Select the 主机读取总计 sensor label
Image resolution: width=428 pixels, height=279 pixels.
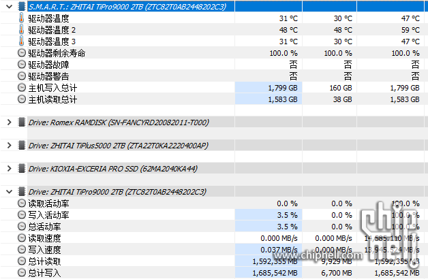52,99
